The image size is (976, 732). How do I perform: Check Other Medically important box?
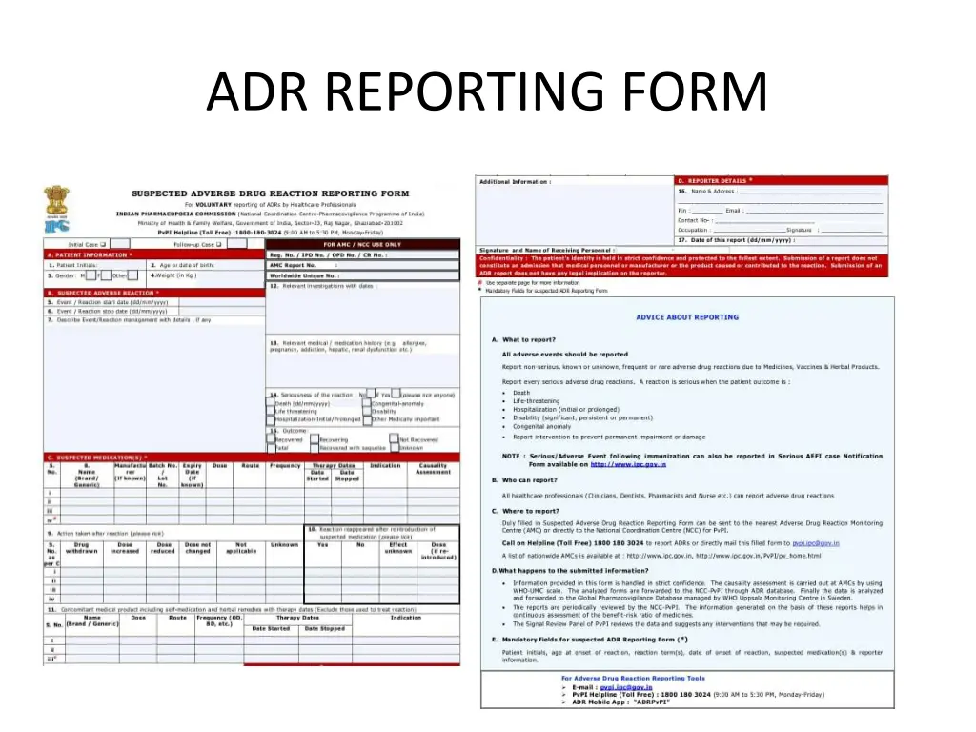[367, 420]
